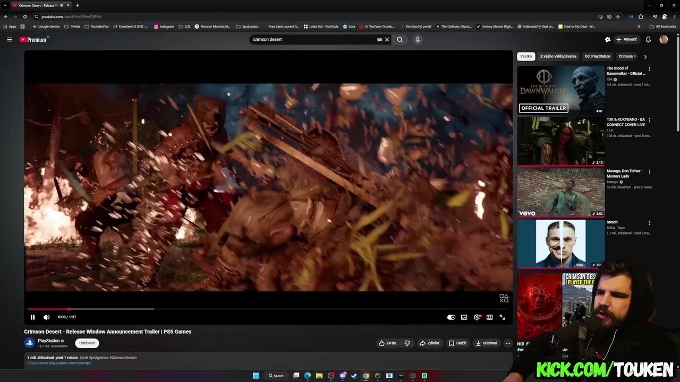The width and height of the screenshot is (680, 382).
Task: Select the Všetko filter chip
Action: 526,56
